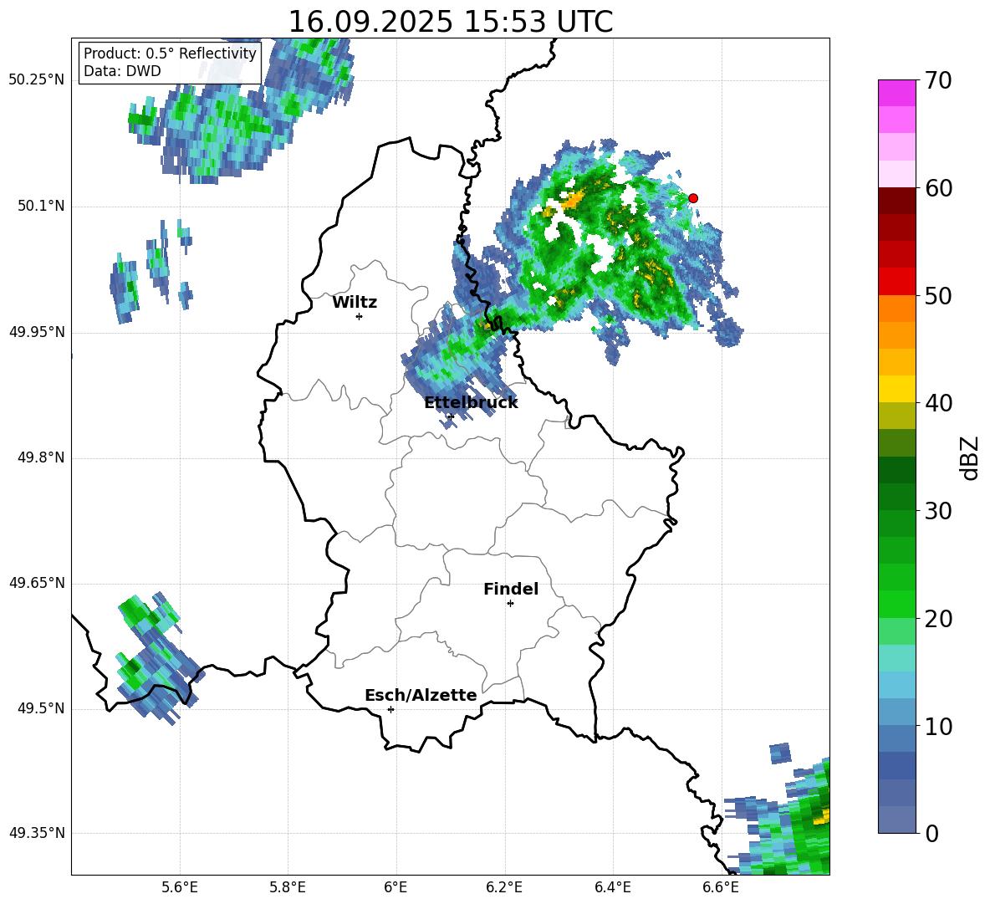Click the 49.8°N latitude label
This screenshot has height=904, width=990.
point(40,457)
